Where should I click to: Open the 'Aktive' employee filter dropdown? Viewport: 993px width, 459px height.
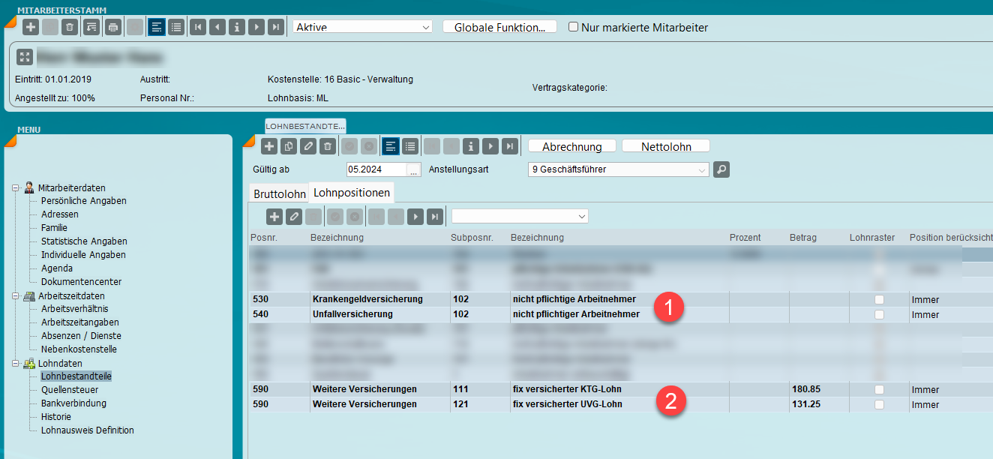[x=362, y=27]
